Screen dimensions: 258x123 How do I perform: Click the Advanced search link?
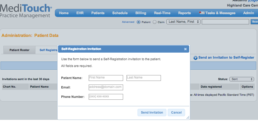click(x=128, y=22)
